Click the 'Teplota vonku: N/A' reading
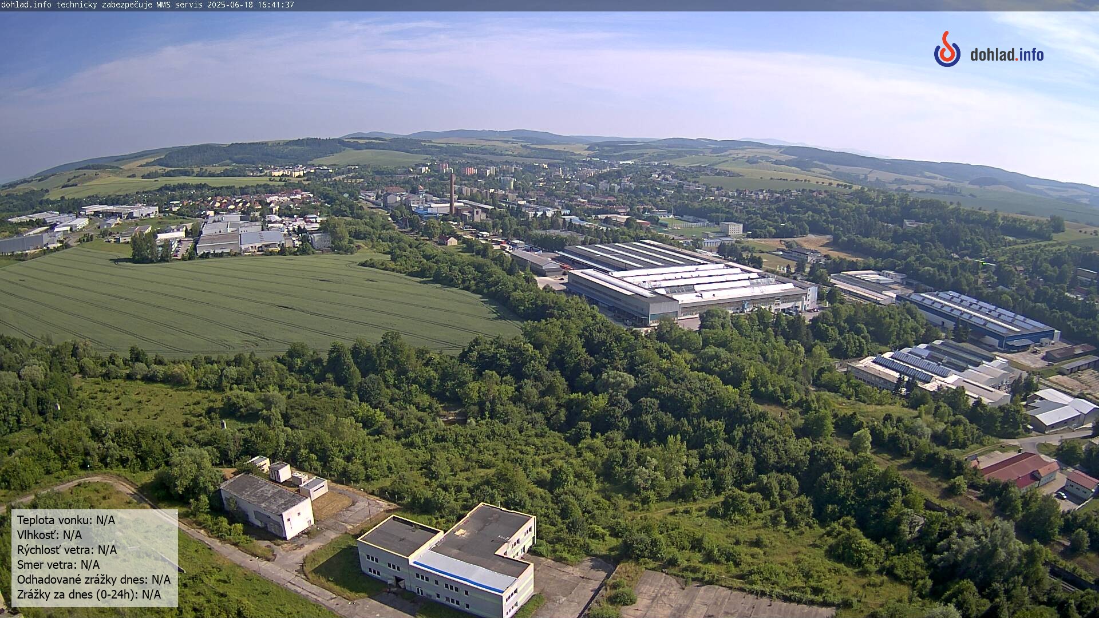 [x=66, y=520]
